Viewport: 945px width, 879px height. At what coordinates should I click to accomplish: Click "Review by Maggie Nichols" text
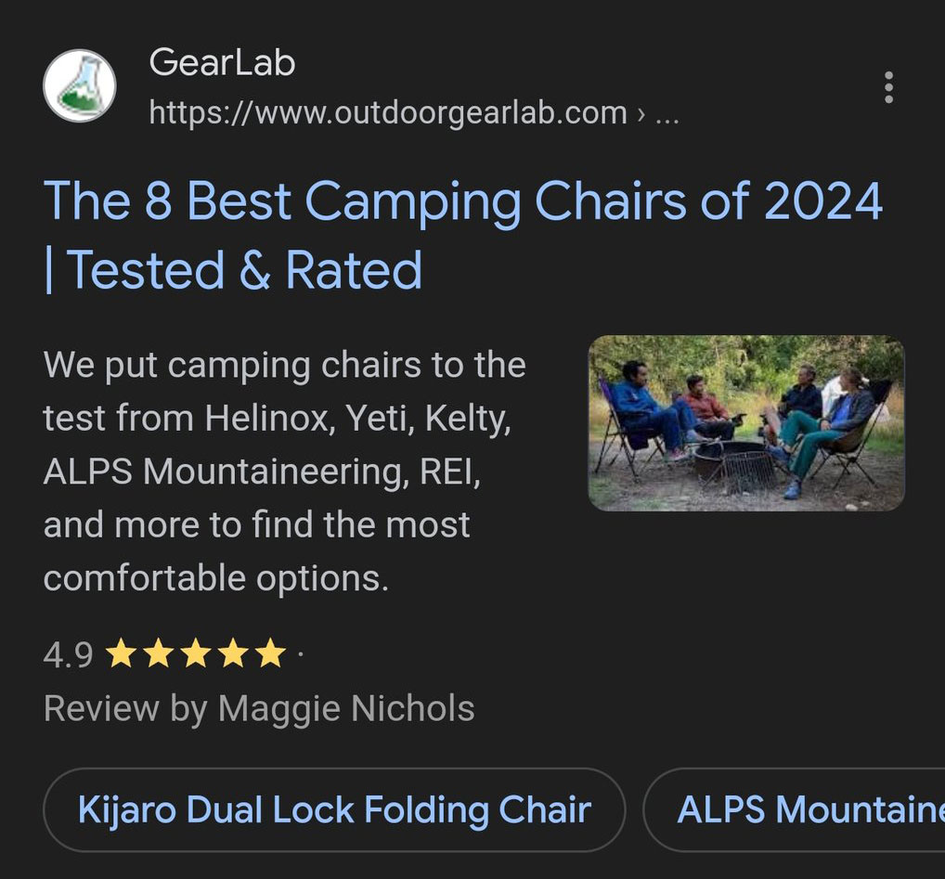[x=259, y=709]
